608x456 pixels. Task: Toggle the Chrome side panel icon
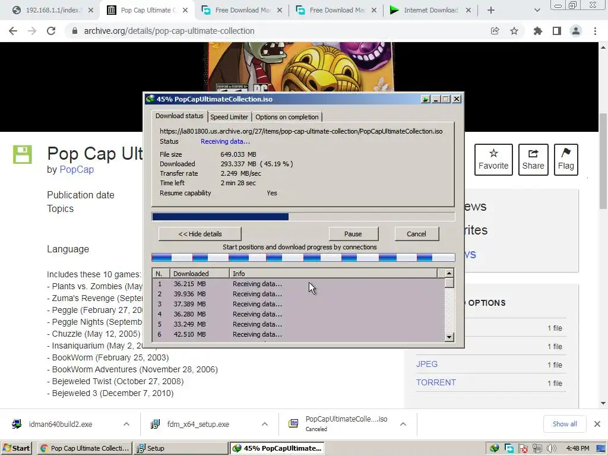tap(557, 31)
